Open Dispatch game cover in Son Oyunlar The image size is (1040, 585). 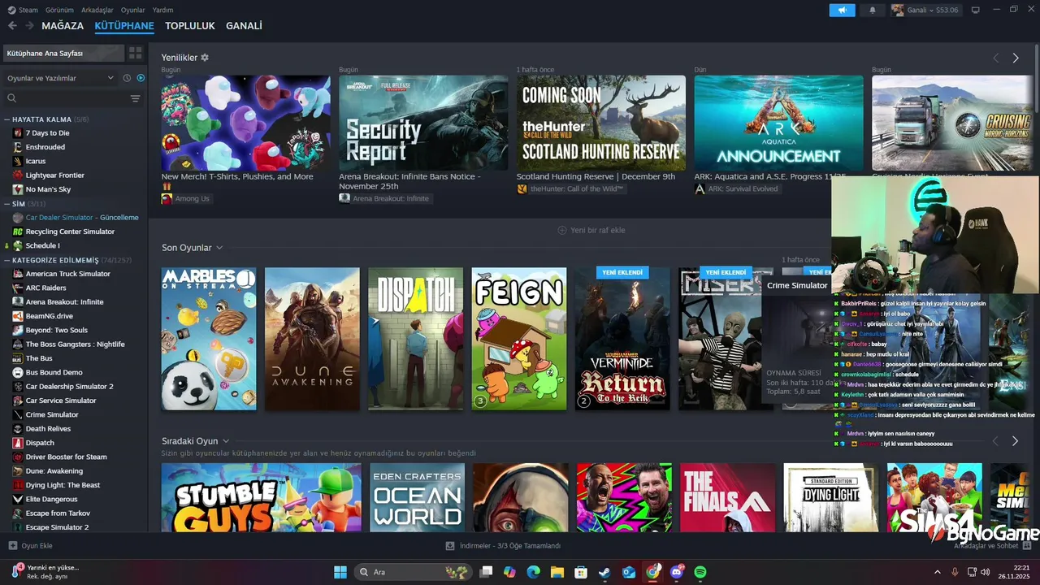coord(415,339)
